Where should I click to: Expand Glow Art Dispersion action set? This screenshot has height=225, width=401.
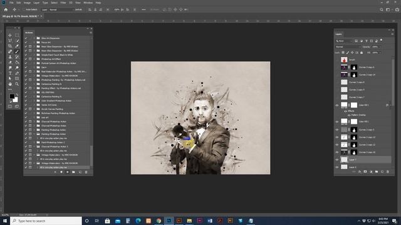point(34,38)
